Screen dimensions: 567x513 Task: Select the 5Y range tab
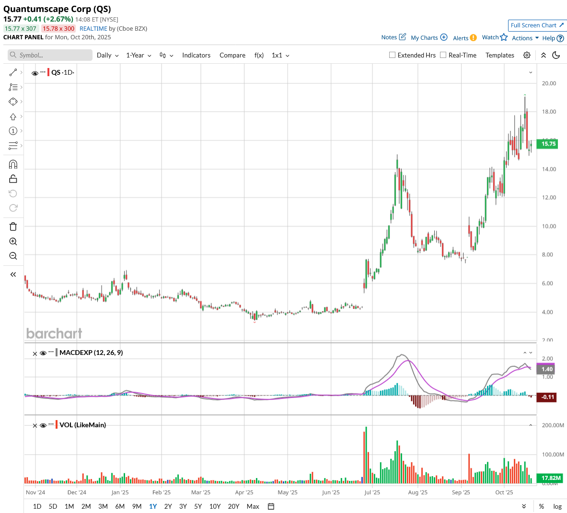tap(198, 506)
